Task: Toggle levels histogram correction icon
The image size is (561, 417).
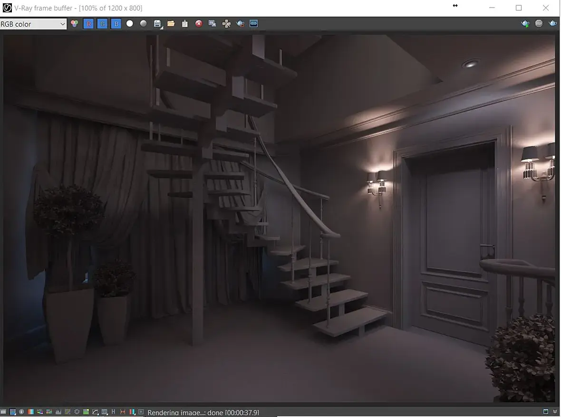Action: coord(58,412)
